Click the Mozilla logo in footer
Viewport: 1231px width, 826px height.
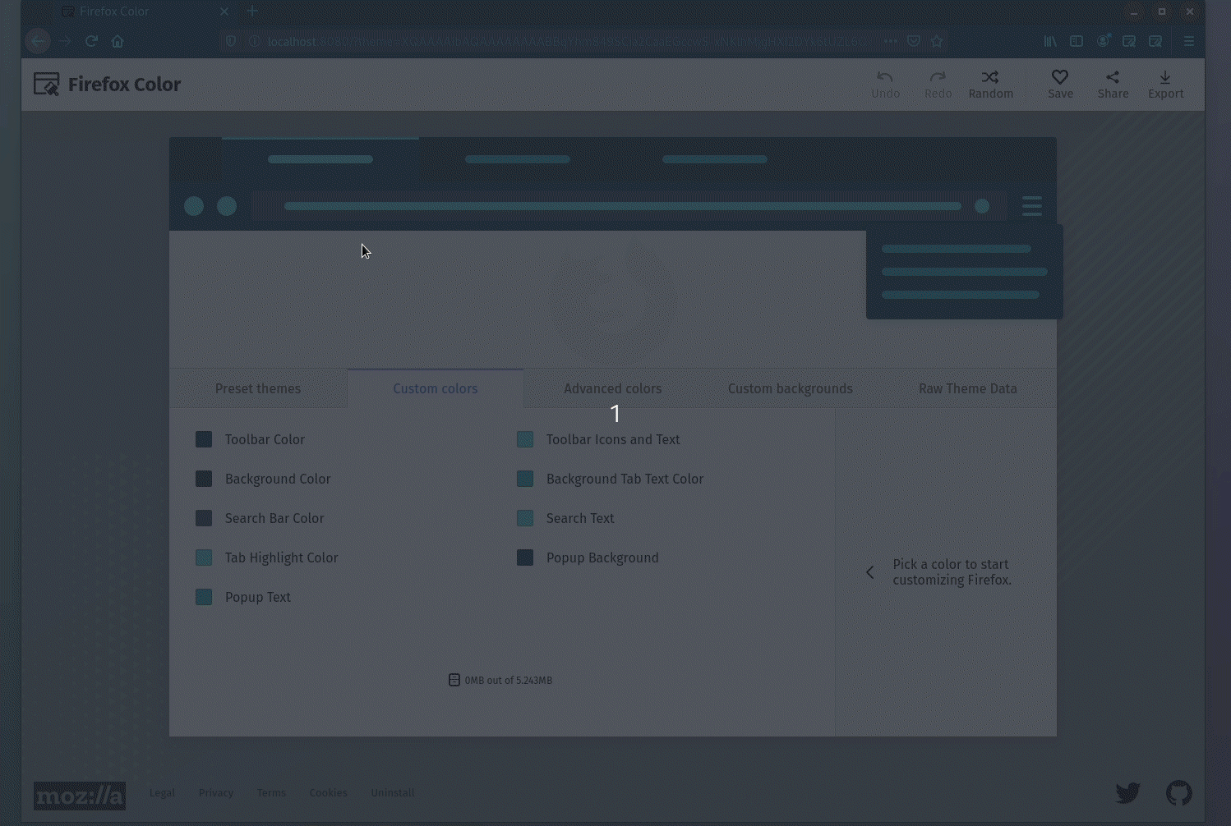[x=80, y=796]
